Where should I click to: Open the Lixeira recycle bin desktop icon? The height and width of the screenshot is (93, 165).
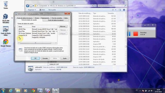(x=6, y=5)
